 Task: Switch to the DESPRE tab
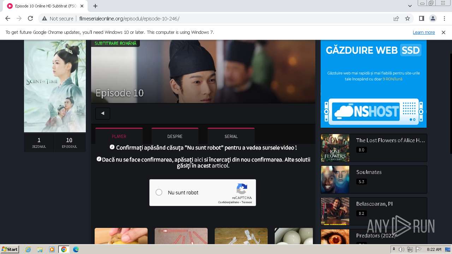tap(175, 136)
